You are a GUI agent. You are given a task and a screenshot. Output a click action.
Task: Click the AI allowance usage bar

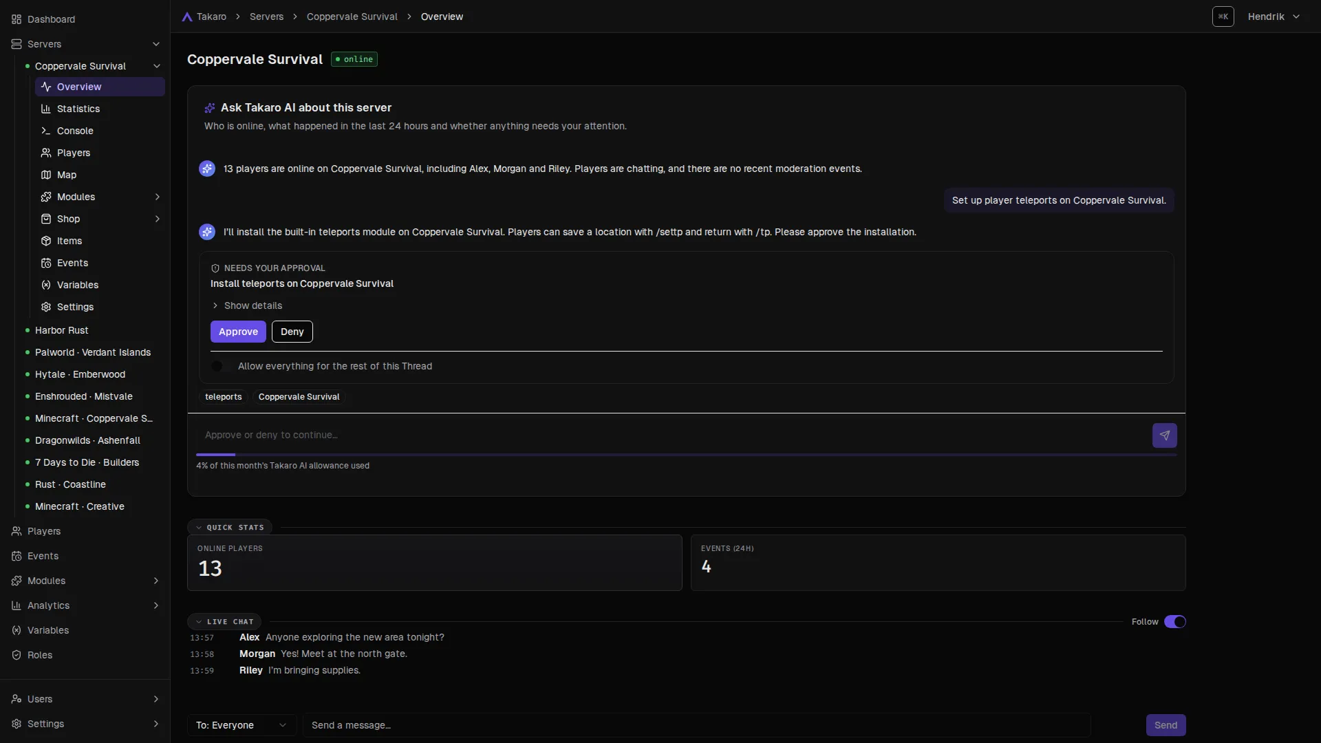click(x=686, y=455)
